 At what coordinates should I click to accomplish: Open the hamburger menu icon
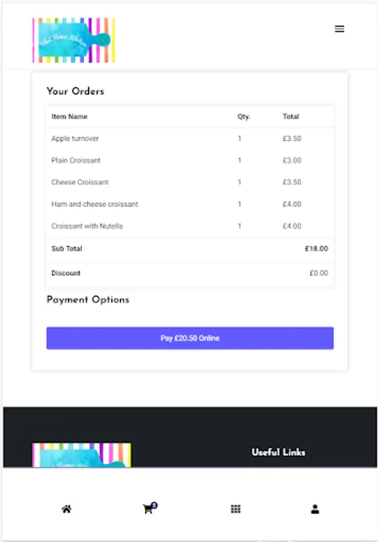pos(339,29)
